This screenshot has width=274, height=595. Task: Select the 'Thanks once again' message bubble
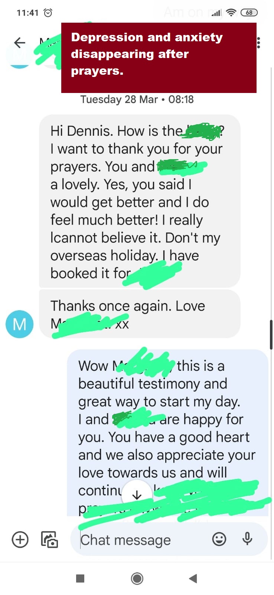click(x=140, y=314)
